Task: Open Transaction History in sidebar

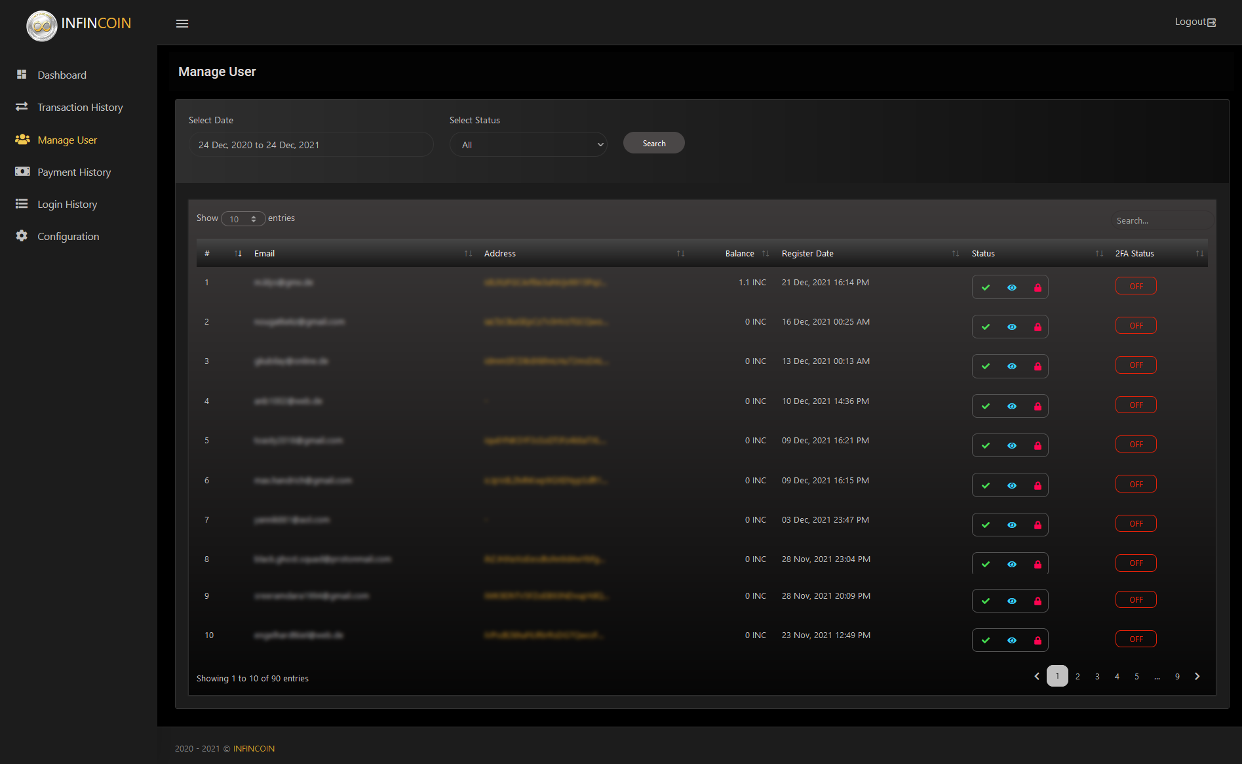Action: click(x=80, y=108)
